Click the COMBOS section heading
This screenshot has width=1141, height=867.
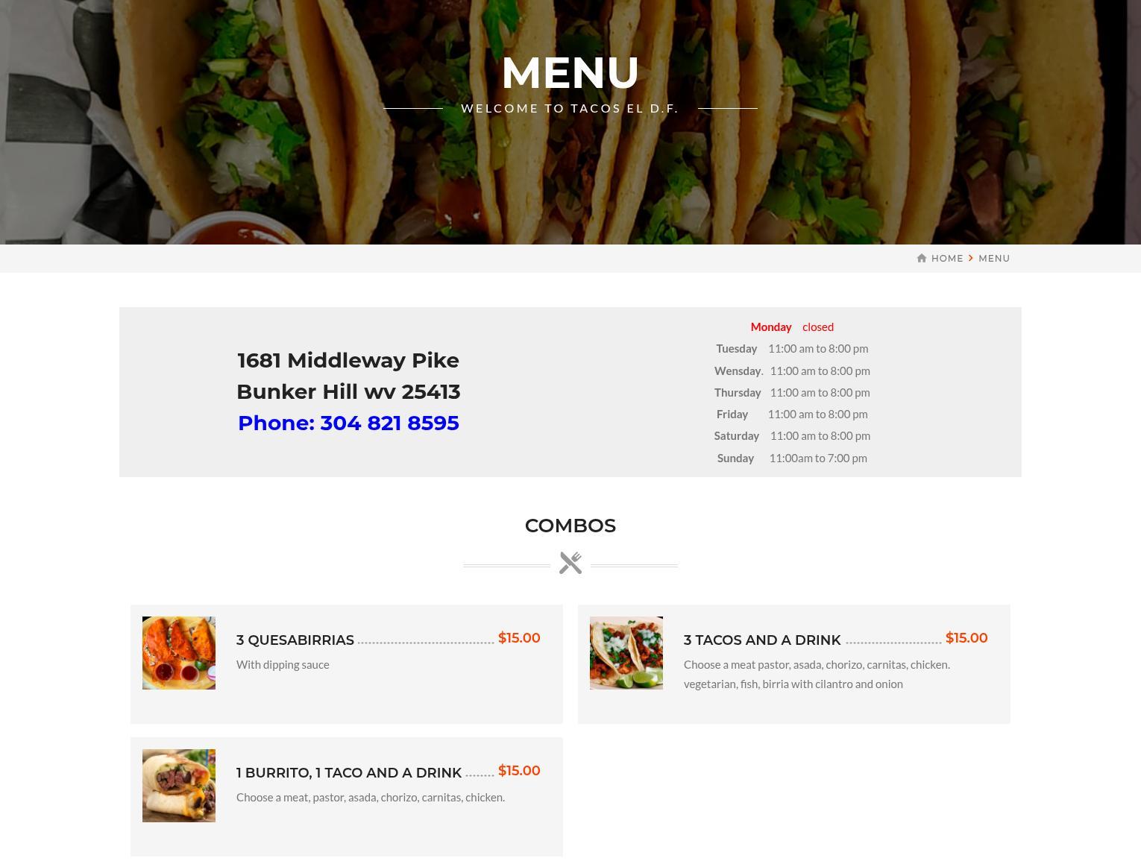tap(570, 526)
